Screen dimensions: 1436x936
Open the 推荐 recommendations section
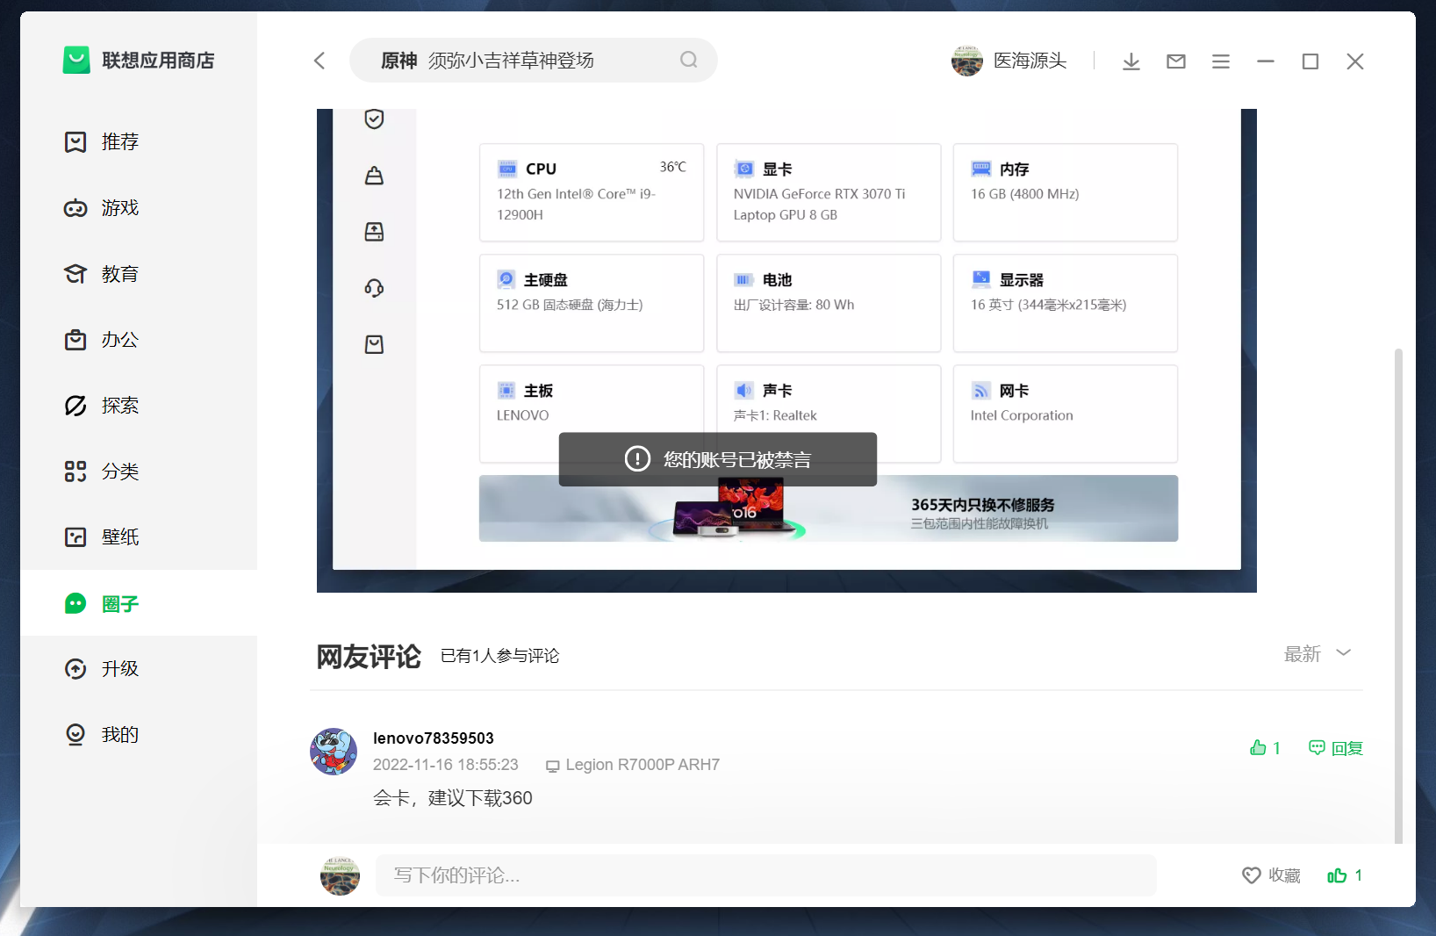click(139, 142)
